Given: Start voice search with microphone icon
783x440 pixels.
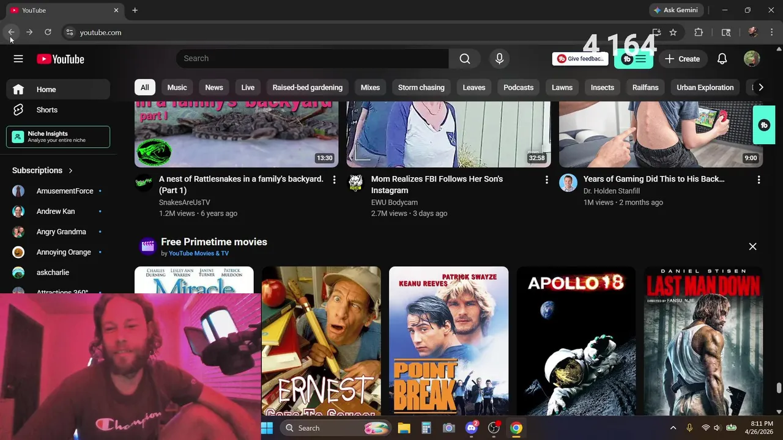Looking at the screenshot, I should [x=499, y=59].
